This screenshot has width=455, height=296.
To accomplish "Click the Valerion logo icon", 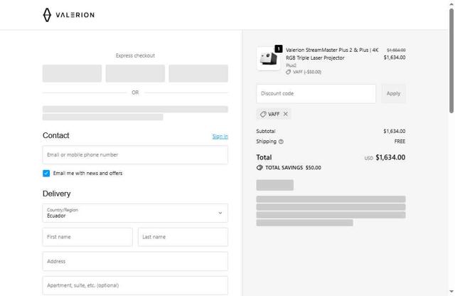I will coord(48,15).
